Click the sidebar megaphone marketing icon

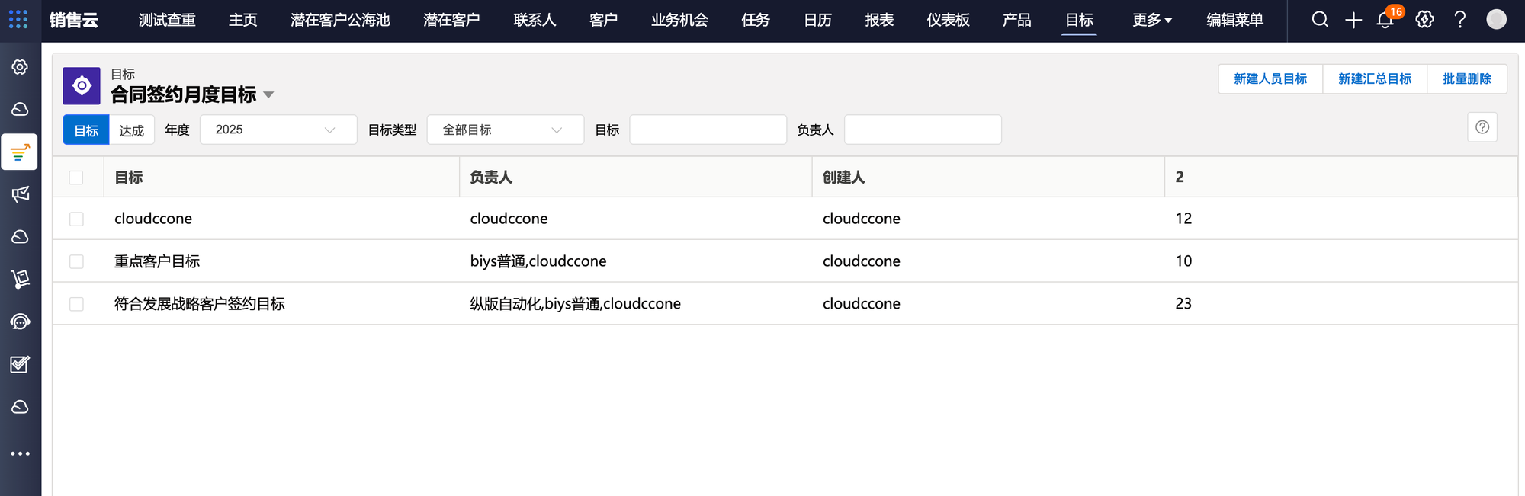pyautogui.click(x=21, y=194)
